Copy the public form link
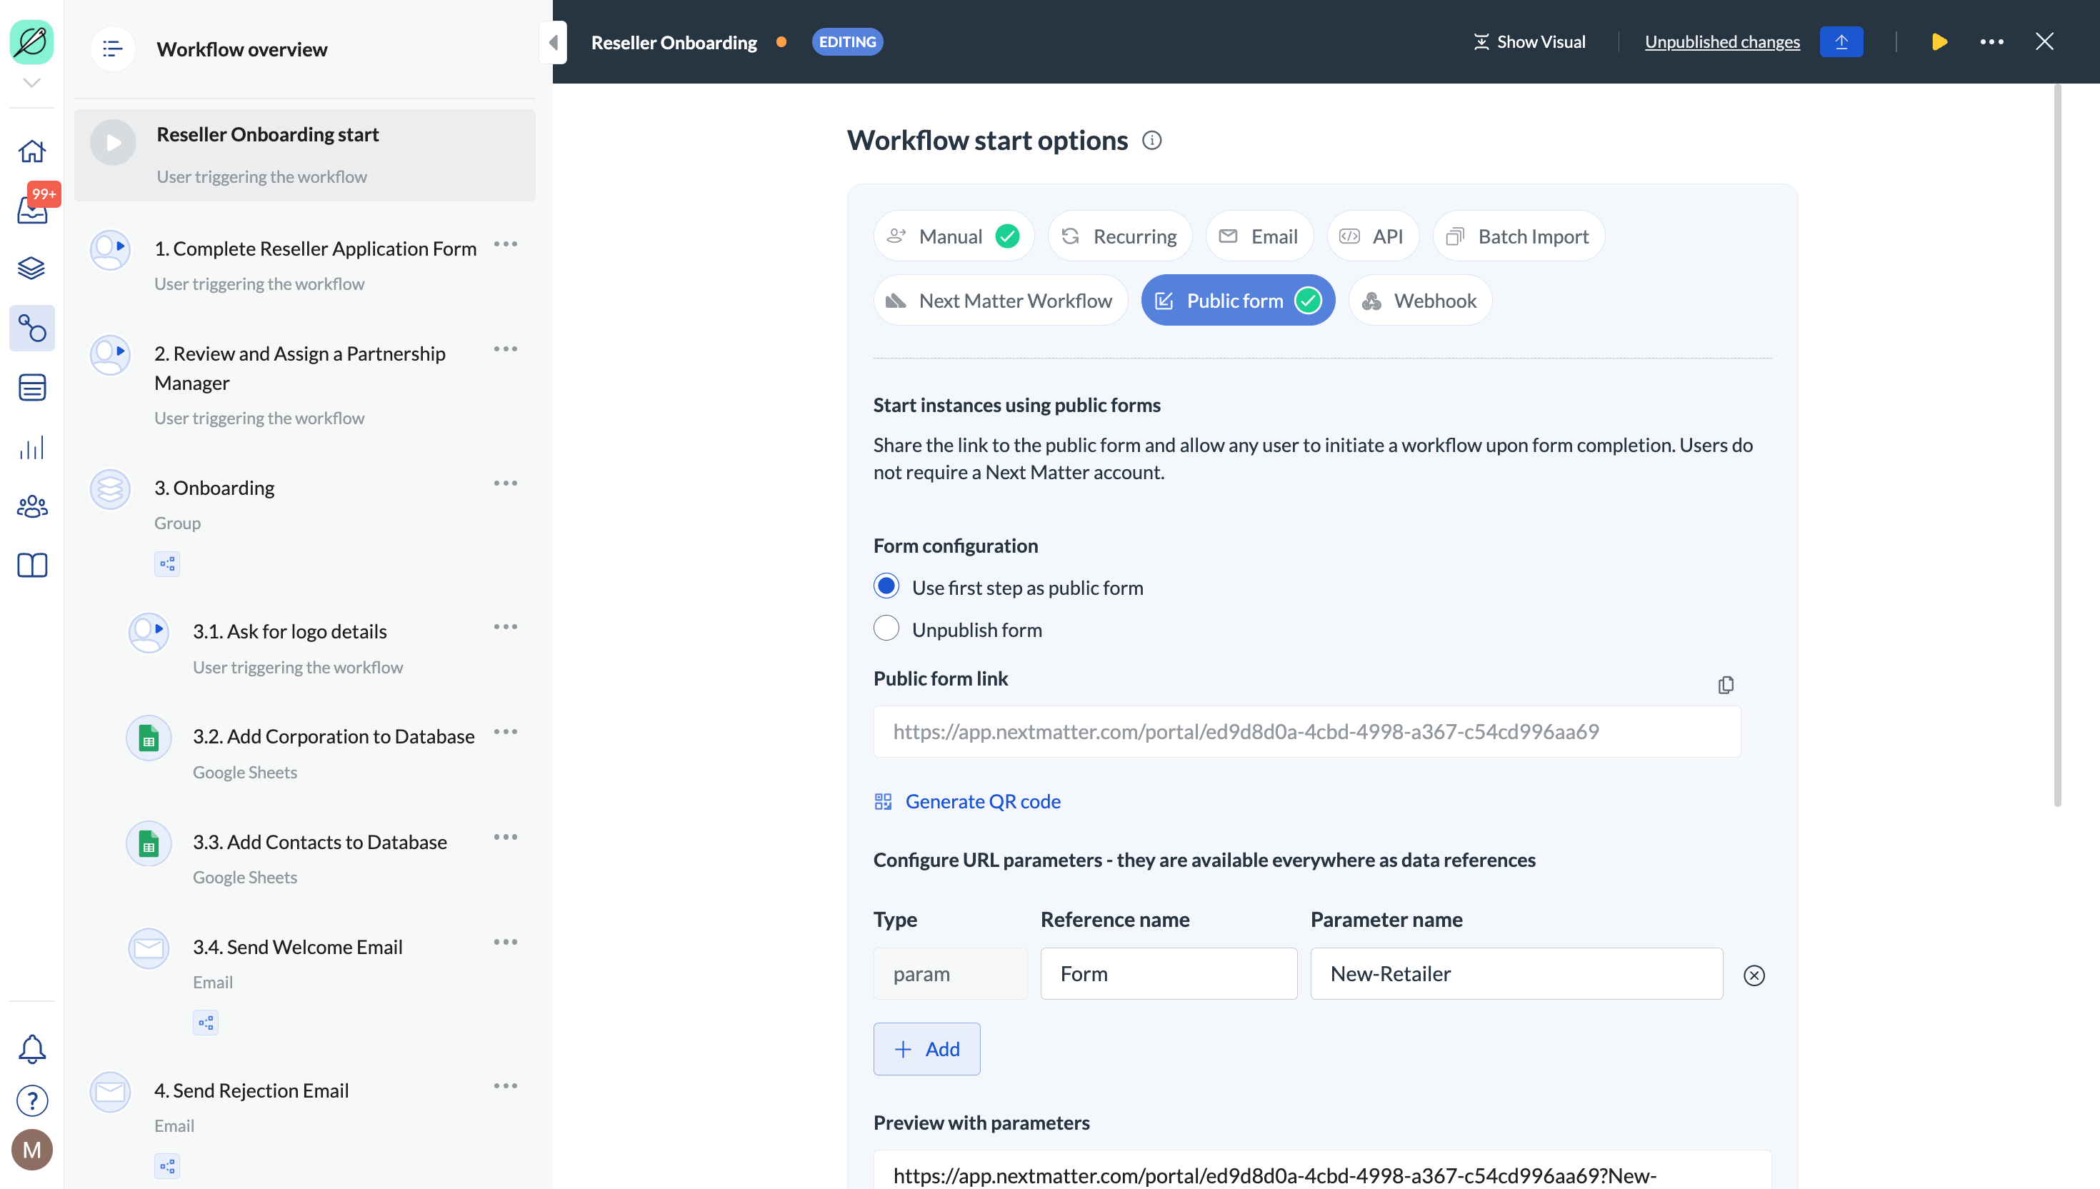The height and width of the screenshot is (1189, 2100). click(1725, 684)
